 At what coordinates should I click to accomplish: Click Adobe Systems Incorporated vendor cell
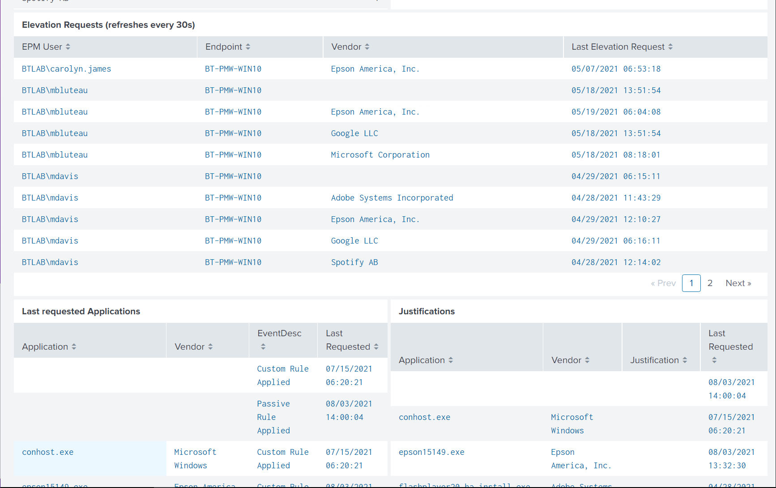pos(392,197)
